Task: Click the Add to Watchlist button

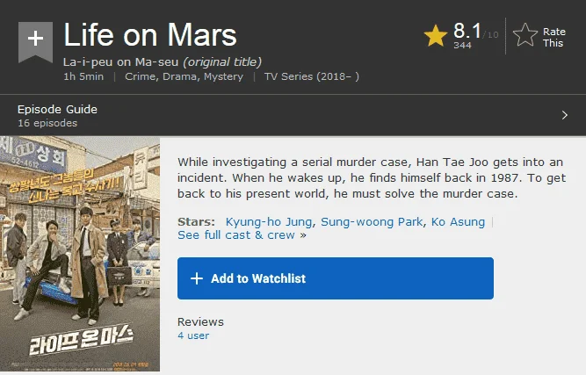Action: click(336, 278)
